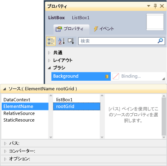The image size is (167, 166).
Task: Click the ListBox preview thumbnail
Action: 155,22
